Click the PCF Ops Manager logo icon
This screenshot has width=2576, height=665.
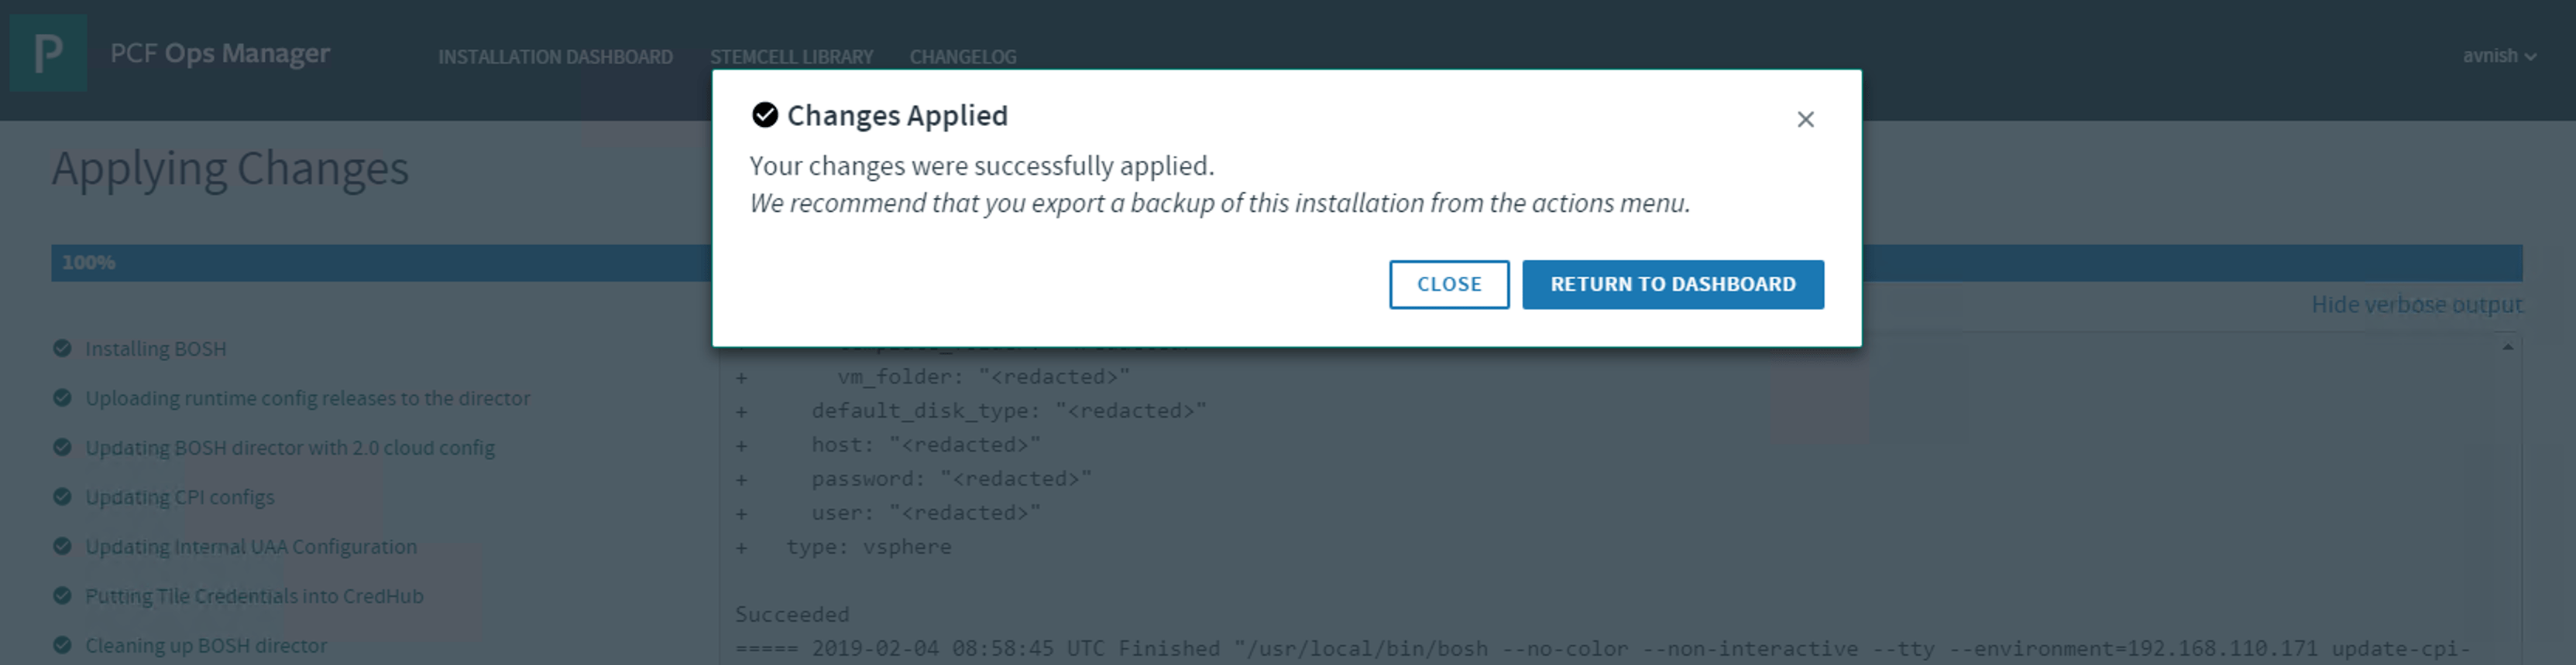(x=48, y=53)
